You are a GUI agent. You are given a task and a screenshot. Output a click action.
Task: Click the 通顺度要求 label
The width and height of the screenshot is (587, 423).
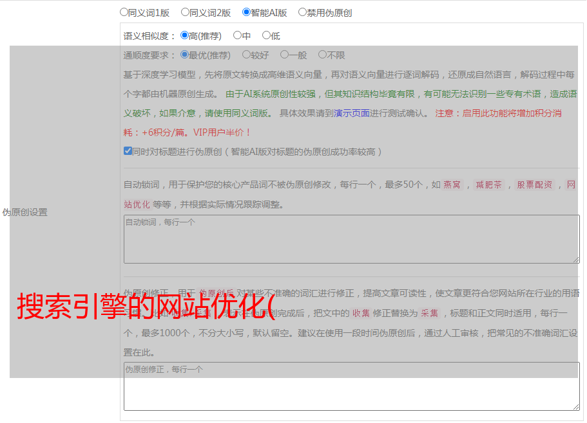click(x=149, y=55)
